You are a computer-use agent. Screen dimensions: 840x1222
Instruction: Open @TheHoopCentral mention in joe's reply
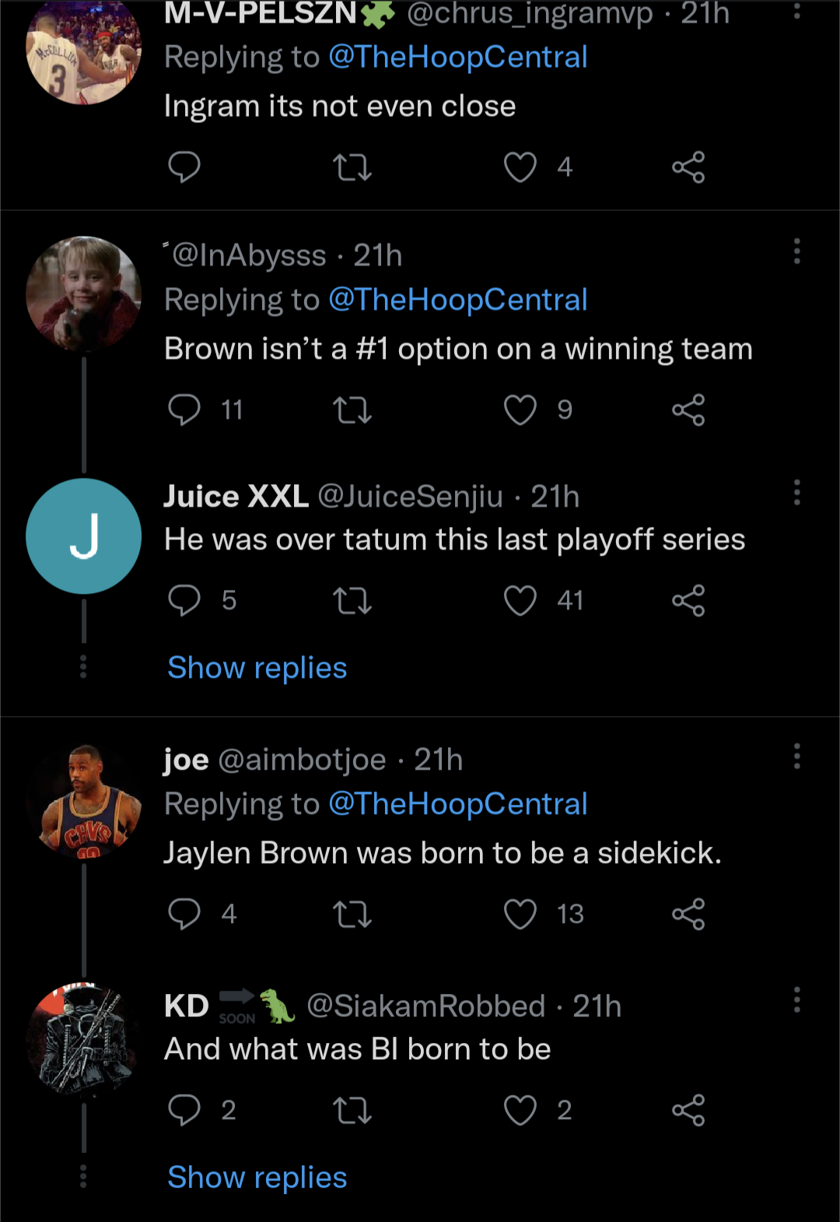457,804
